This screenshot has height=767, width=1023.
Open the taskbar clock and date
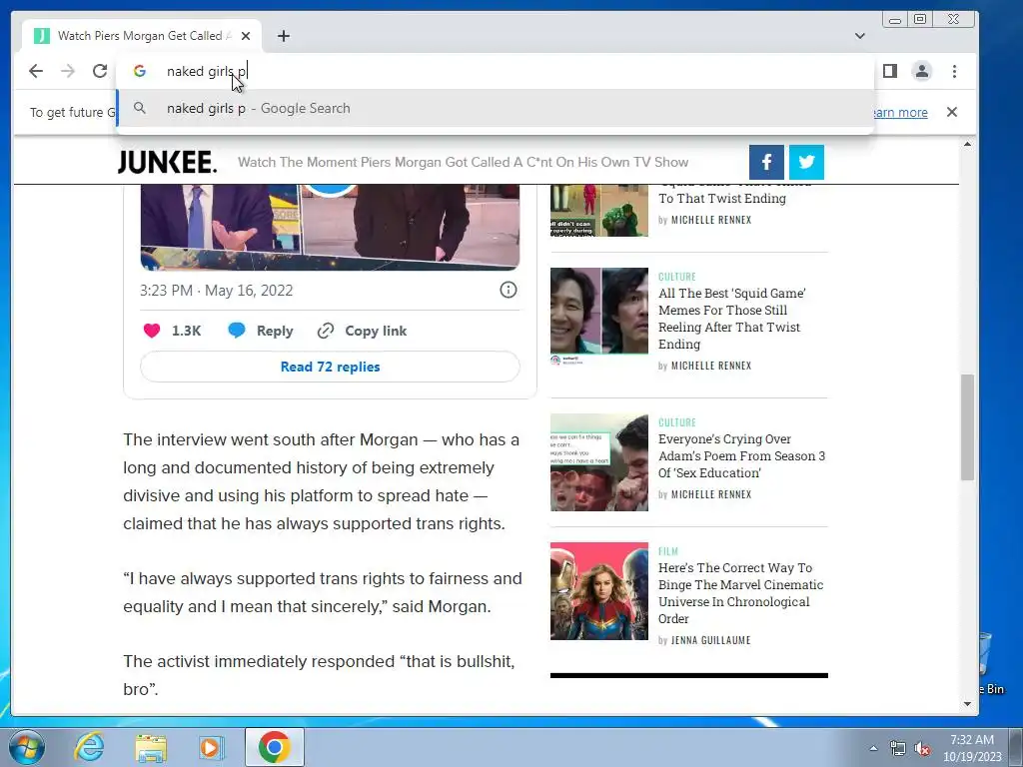972,748
